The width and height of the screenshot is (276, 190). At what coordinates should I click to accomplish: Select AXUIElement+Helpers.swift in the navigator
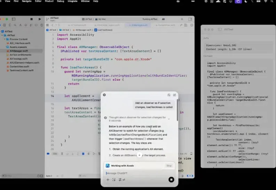[24, 63]
